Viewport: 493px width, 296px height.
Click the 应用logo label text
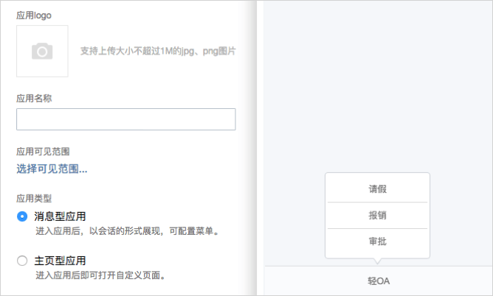pyautogui.click(x=34, y=15)
